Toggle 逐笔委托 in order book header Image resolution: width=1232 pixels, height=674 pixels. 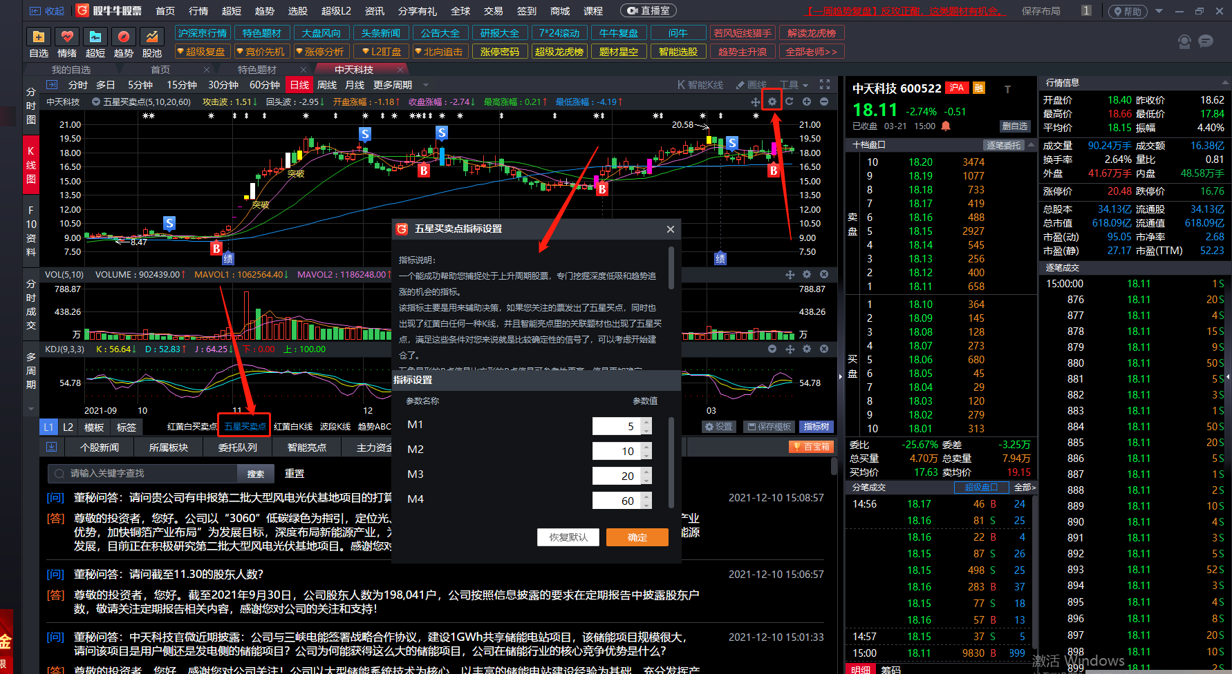tap(1004, 145)
